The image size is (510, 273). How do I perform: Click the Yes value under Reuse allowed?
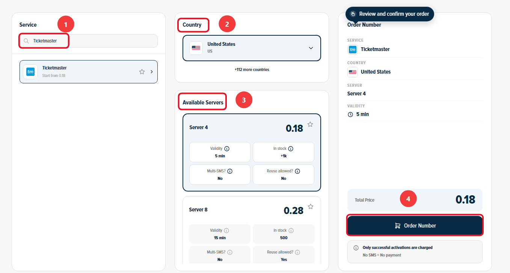pyautogui.click(x=284, y=259)
